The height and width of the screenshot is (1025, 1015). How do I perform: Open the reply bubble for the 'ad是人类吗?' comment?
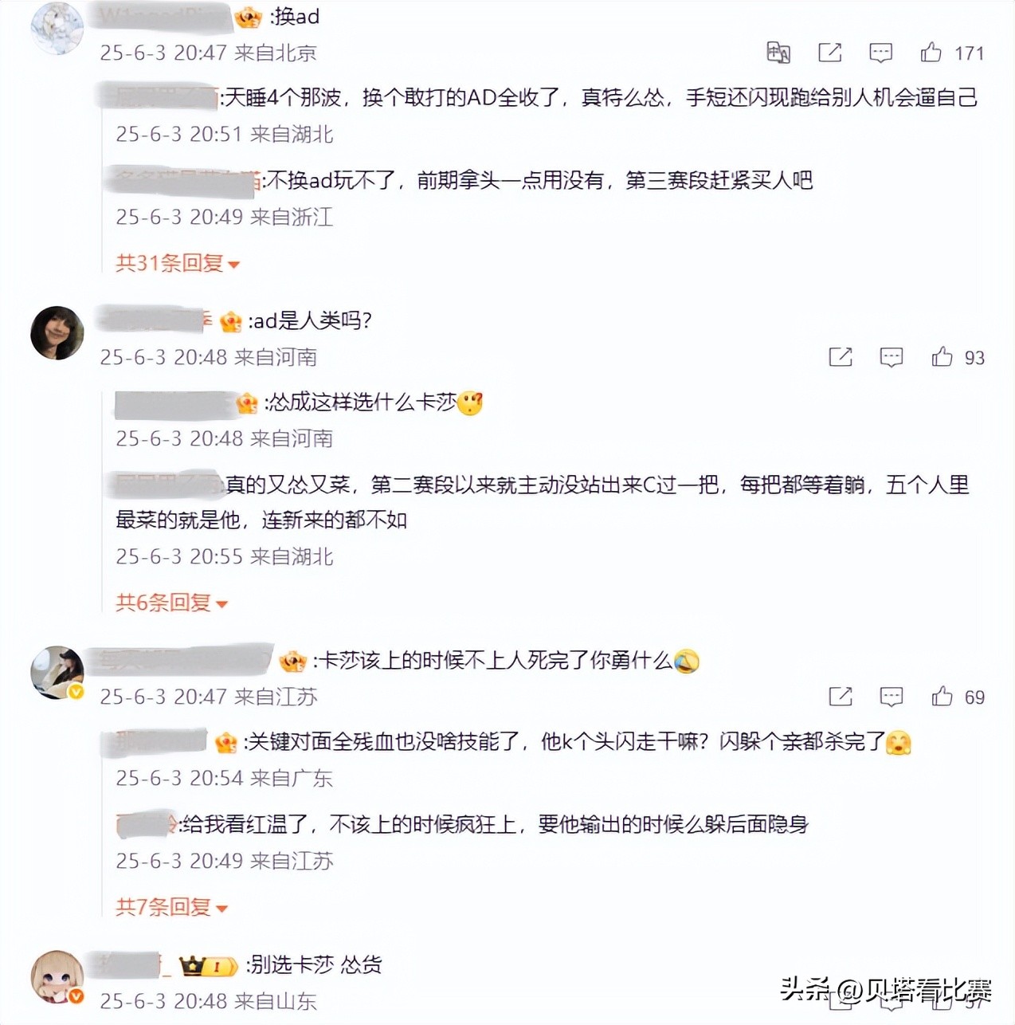click(x=892, y=357)
